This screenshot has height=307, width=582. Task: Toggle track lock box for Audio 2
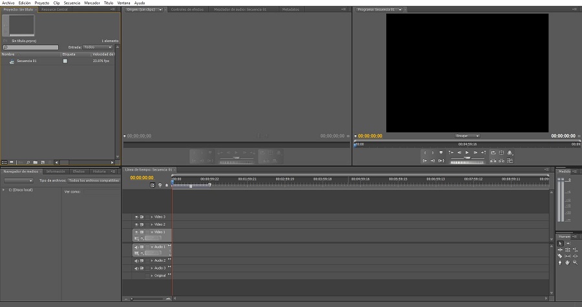tap(147, 260)
